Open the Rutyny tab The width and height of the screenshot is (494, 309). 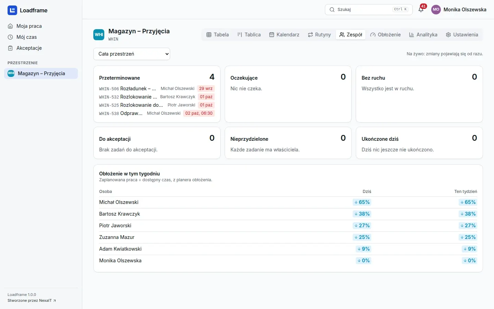click(319, 35)
